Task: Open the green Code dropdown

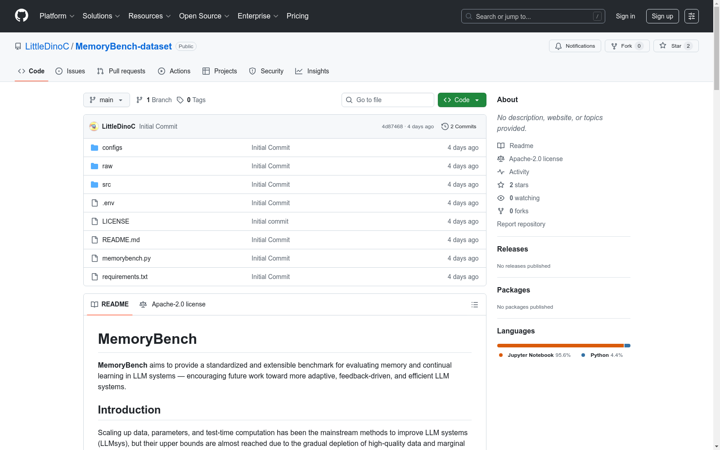Action: pos(462,100)
